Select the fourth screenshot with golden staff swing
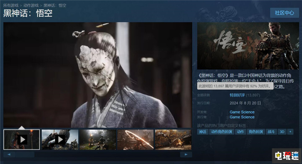The height and width of the screenshot is (164, 302). 135,139
